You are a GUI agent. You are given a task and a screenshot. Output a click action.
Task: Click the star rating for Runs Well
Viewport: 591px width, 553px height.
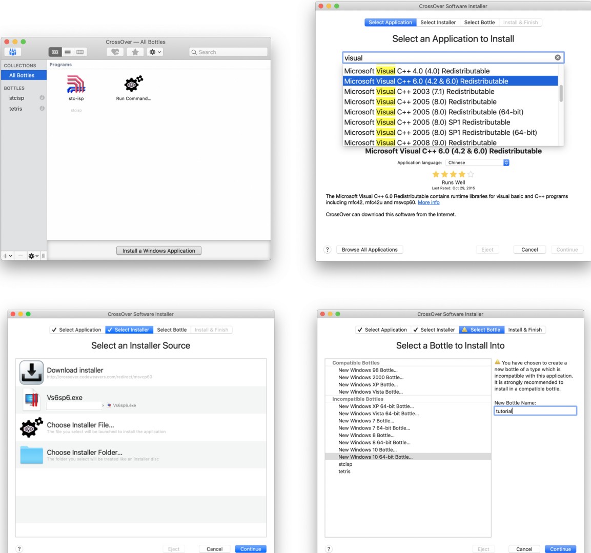click(x=453, y=174)
